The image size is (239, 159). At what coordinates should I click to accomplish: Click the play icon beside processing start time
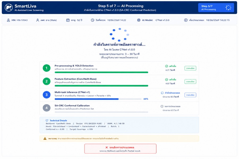coord(186,20)
